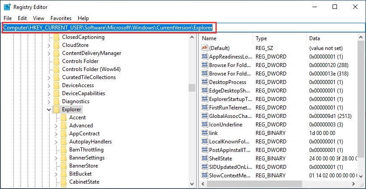Click the GlobalAssocCha... value icon

coord(205,116)
